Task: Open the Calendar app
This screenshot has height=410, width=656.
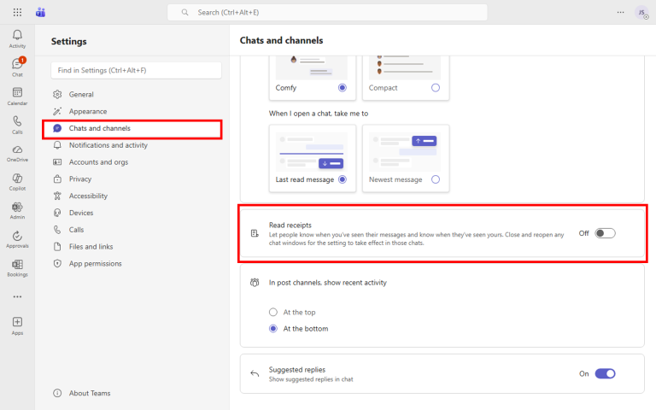Action: point(17,95)
